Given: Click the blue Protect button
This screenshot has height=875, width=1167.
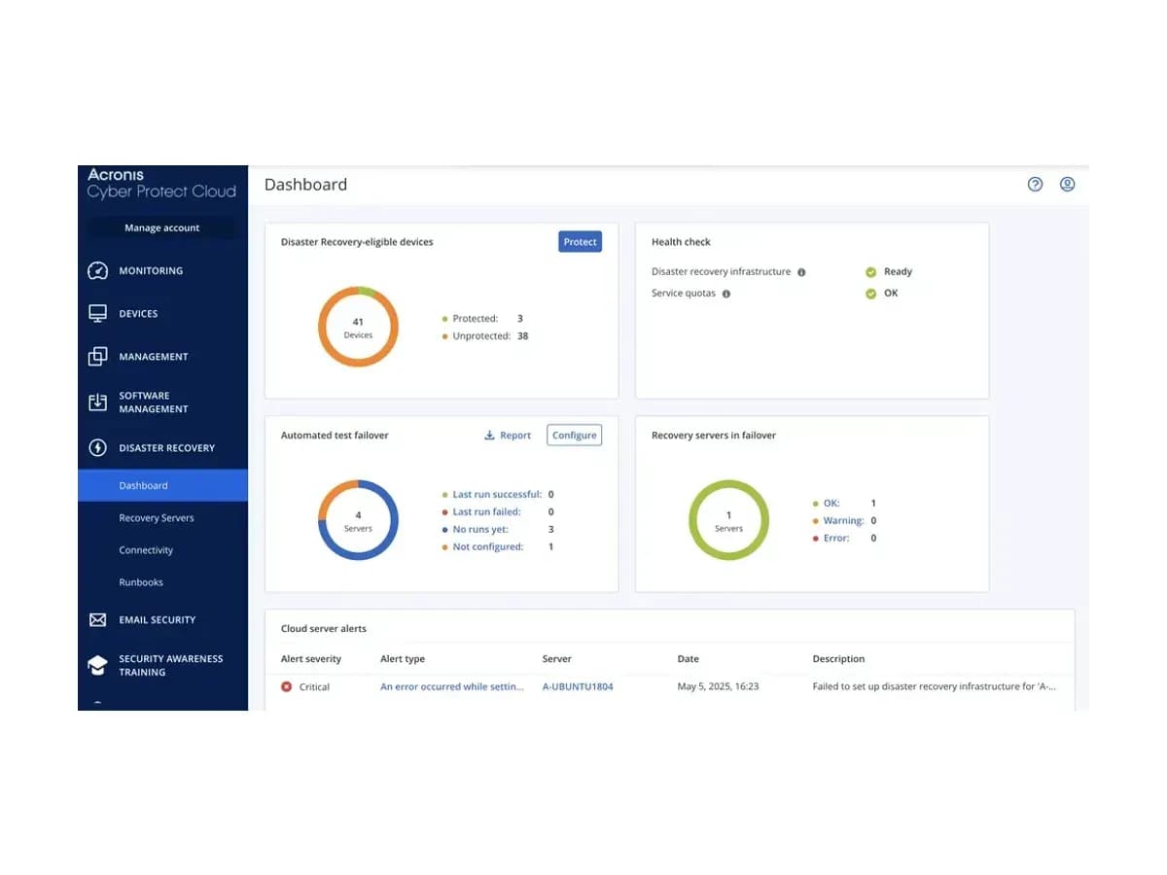Looking at the screenshot, I should (580, 242).
